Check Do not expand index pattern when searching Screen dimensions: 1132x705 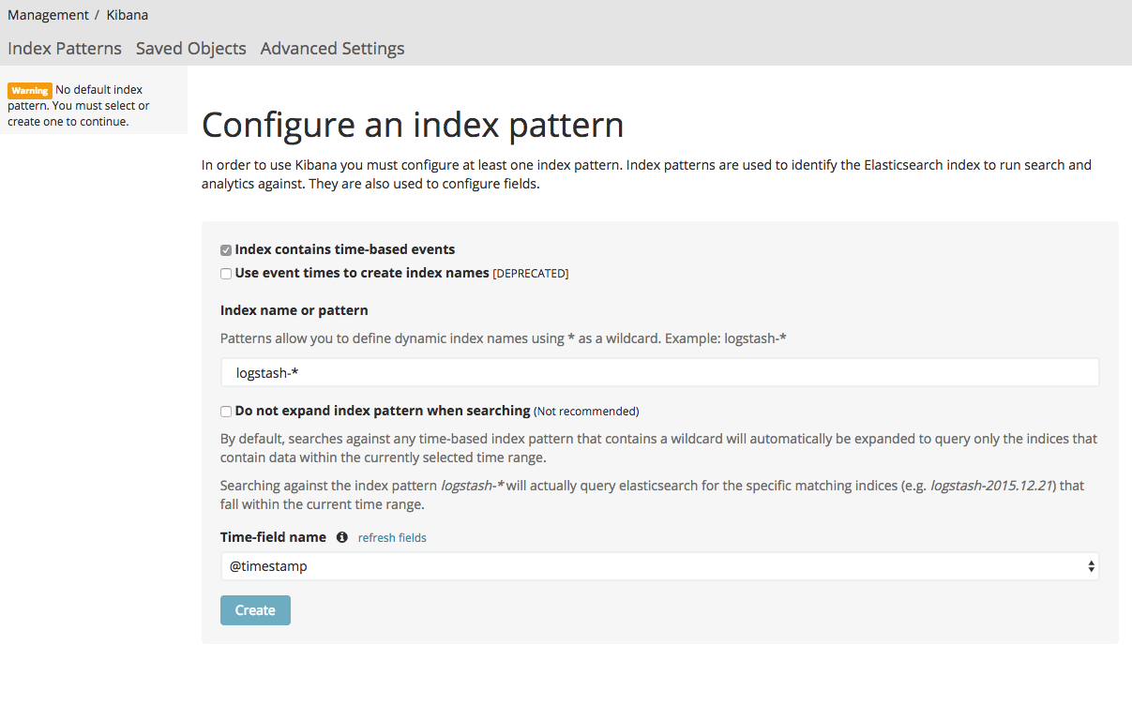point(226,412)
